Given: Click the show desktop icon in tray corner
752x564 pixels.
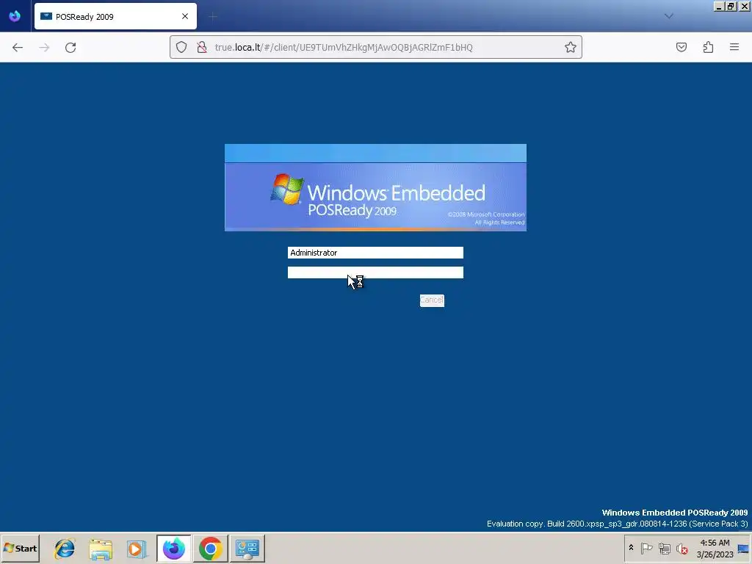Looking at the screenshot, I should click(x=744, y=548).
